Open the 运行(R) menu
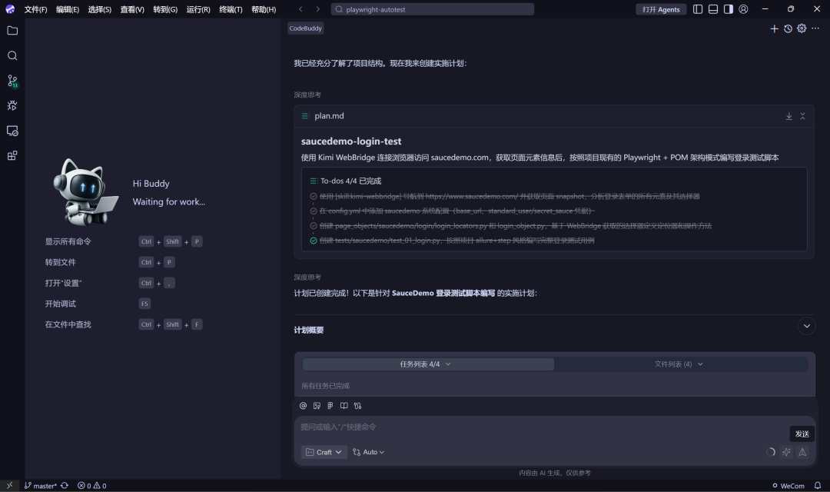 pyautogui.click(x=198, y=9)
